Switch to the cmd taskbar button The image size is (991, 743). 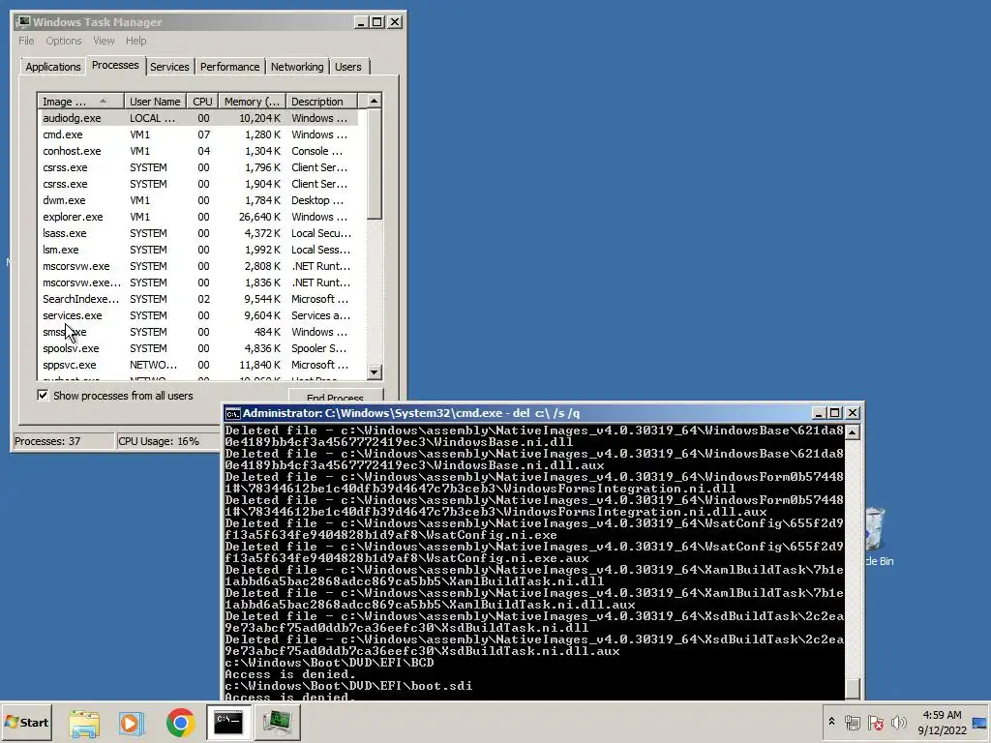pyautogui.click(x=228, y=722)
